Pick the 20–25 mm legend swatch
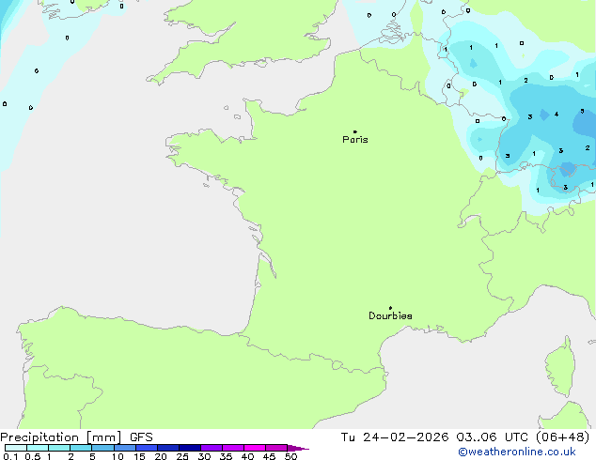This screenshot has height=460, width=596. [168, 448]
